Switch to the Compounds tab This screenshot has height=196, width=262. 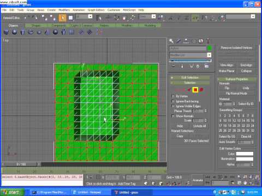click(58, 26)
